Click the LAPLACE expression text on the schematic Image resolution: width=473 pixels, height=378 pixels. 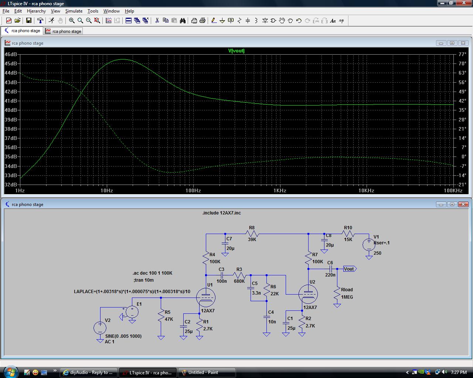(x=132, y=292)
